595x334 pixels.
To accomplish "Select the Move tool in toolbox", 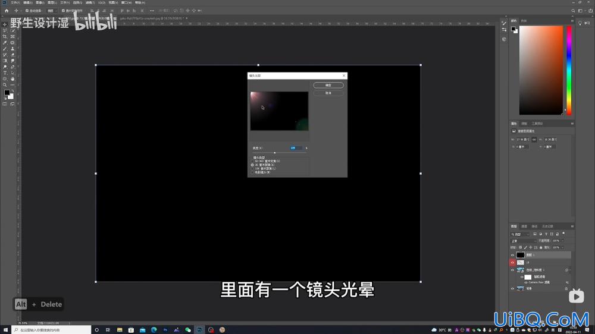I will coord(5,24).
